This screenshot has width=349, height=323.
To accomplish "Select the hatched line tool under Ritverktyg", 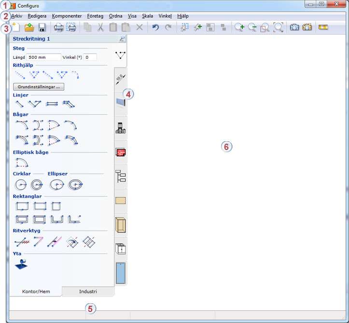I will click(x=22, y=242).
